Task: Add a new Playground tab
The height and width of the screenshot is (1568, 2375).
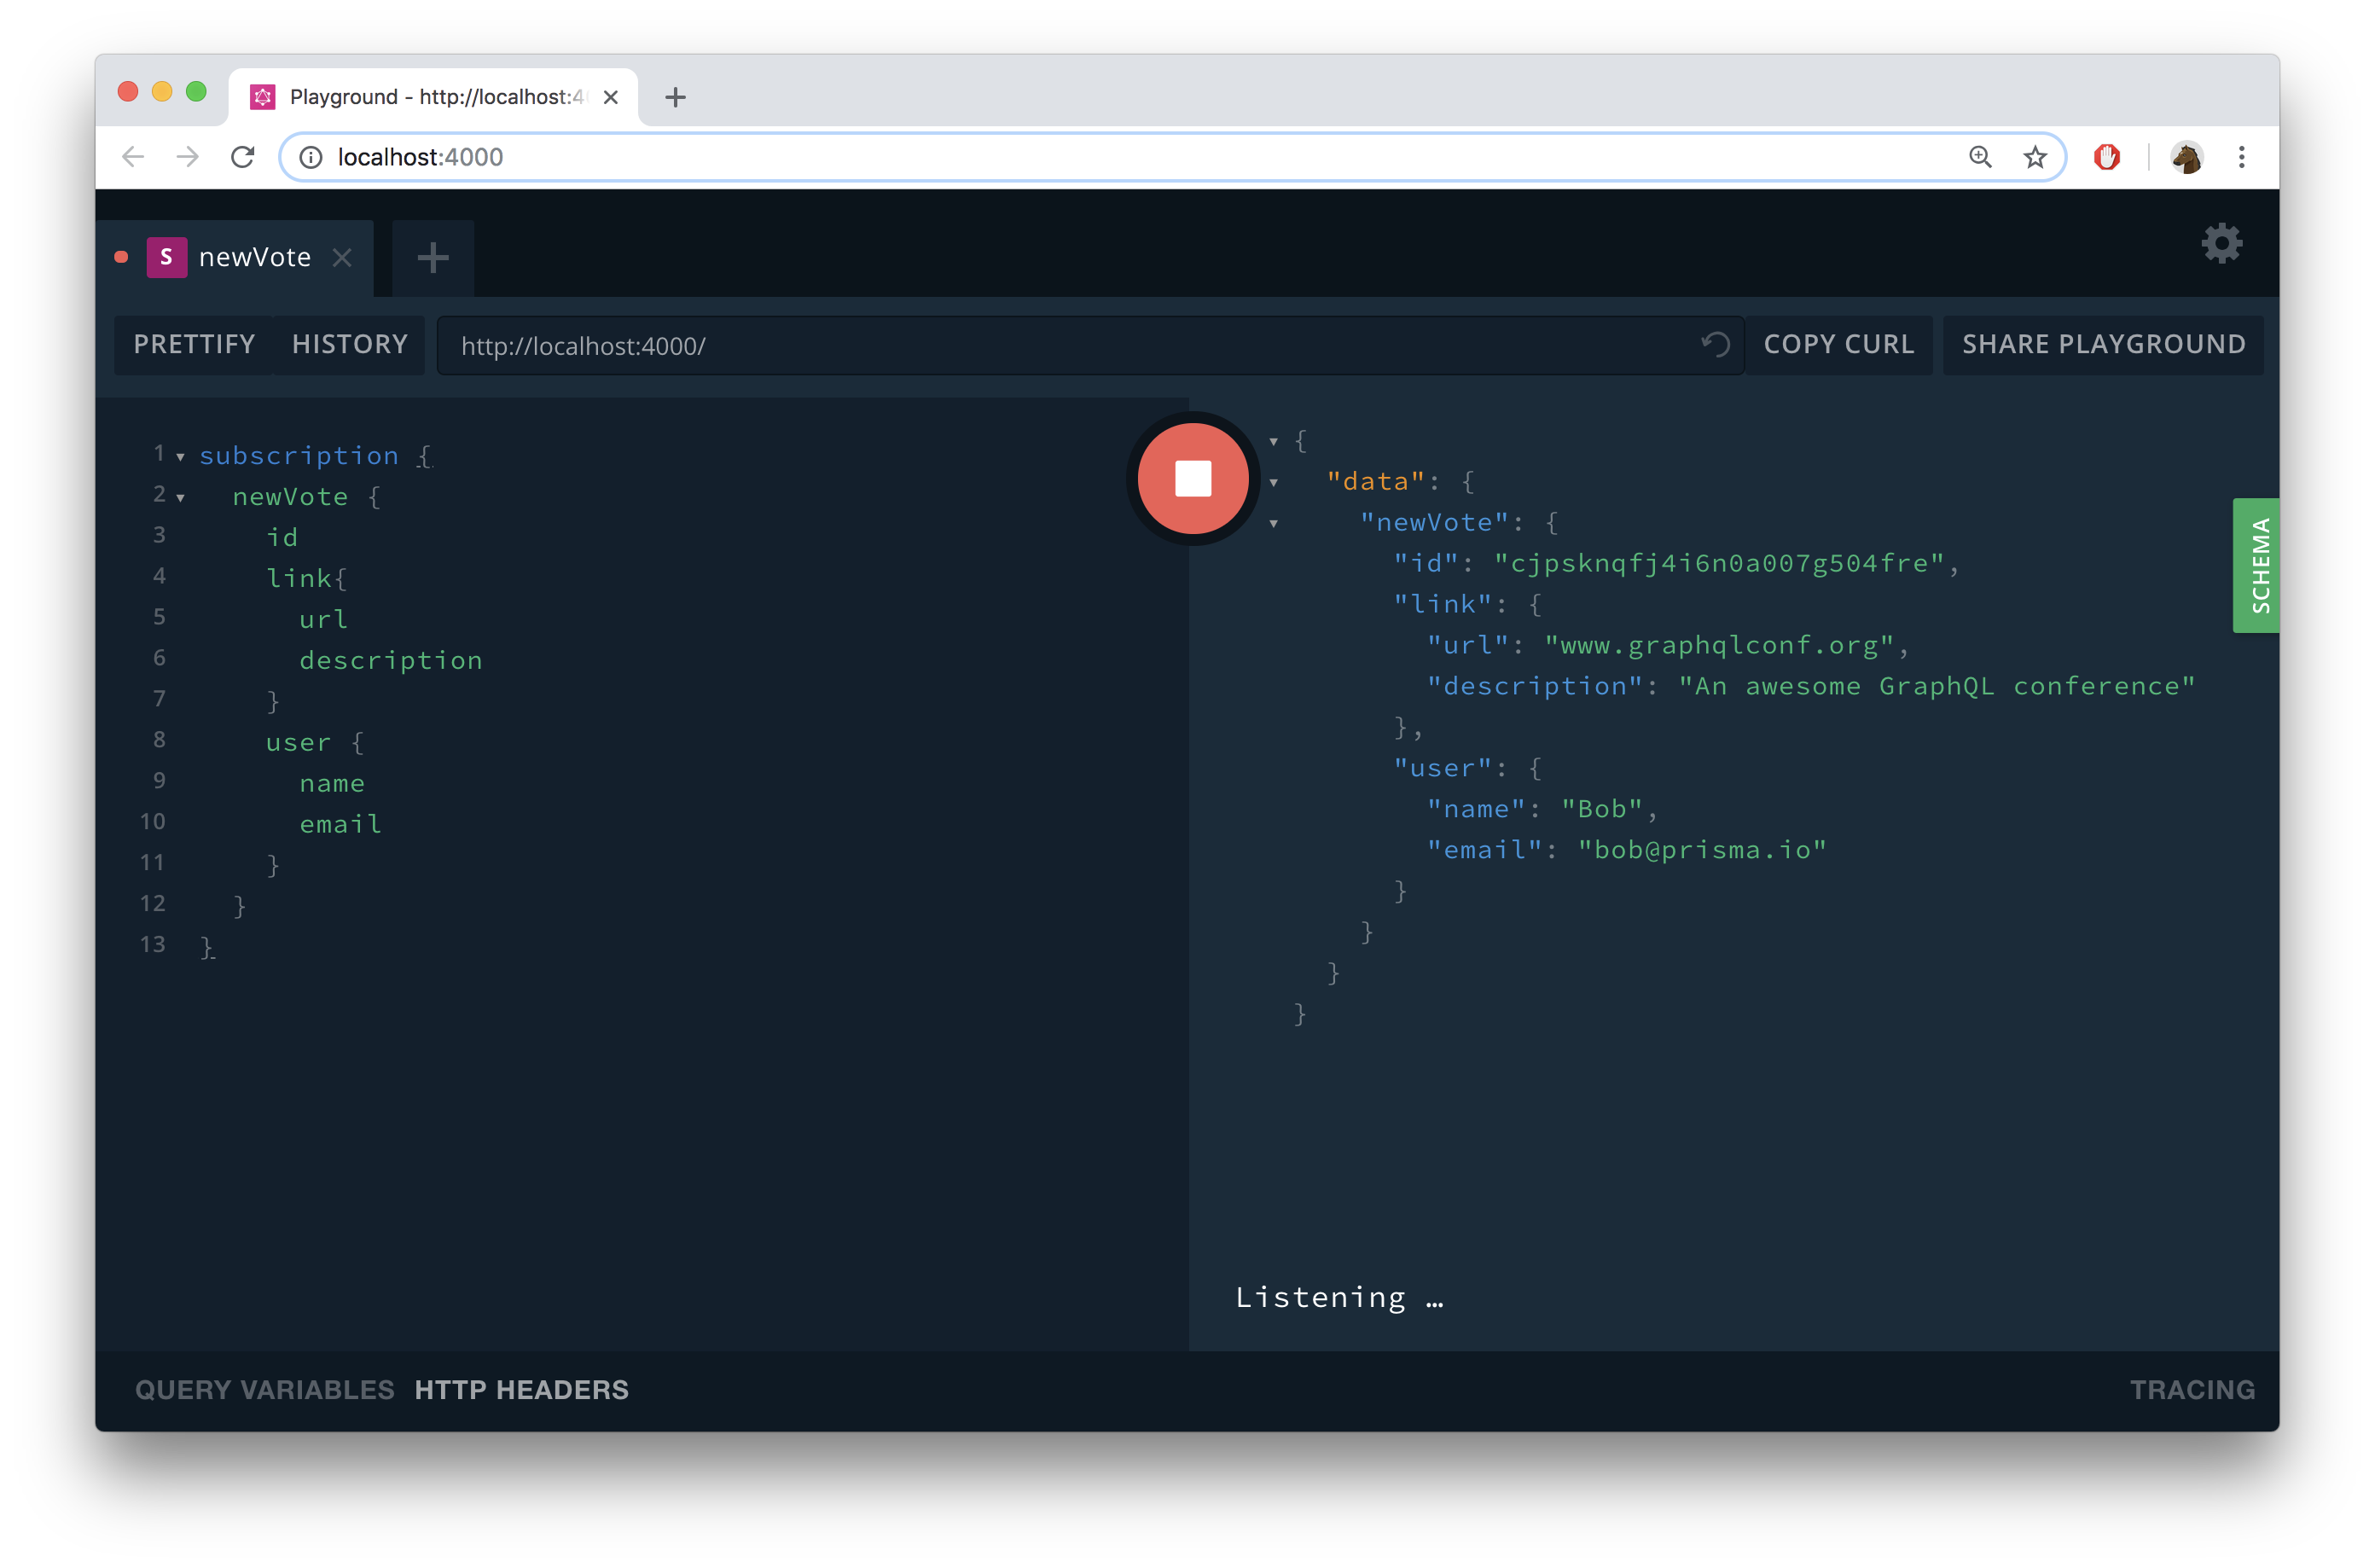Action: [433, 258]
